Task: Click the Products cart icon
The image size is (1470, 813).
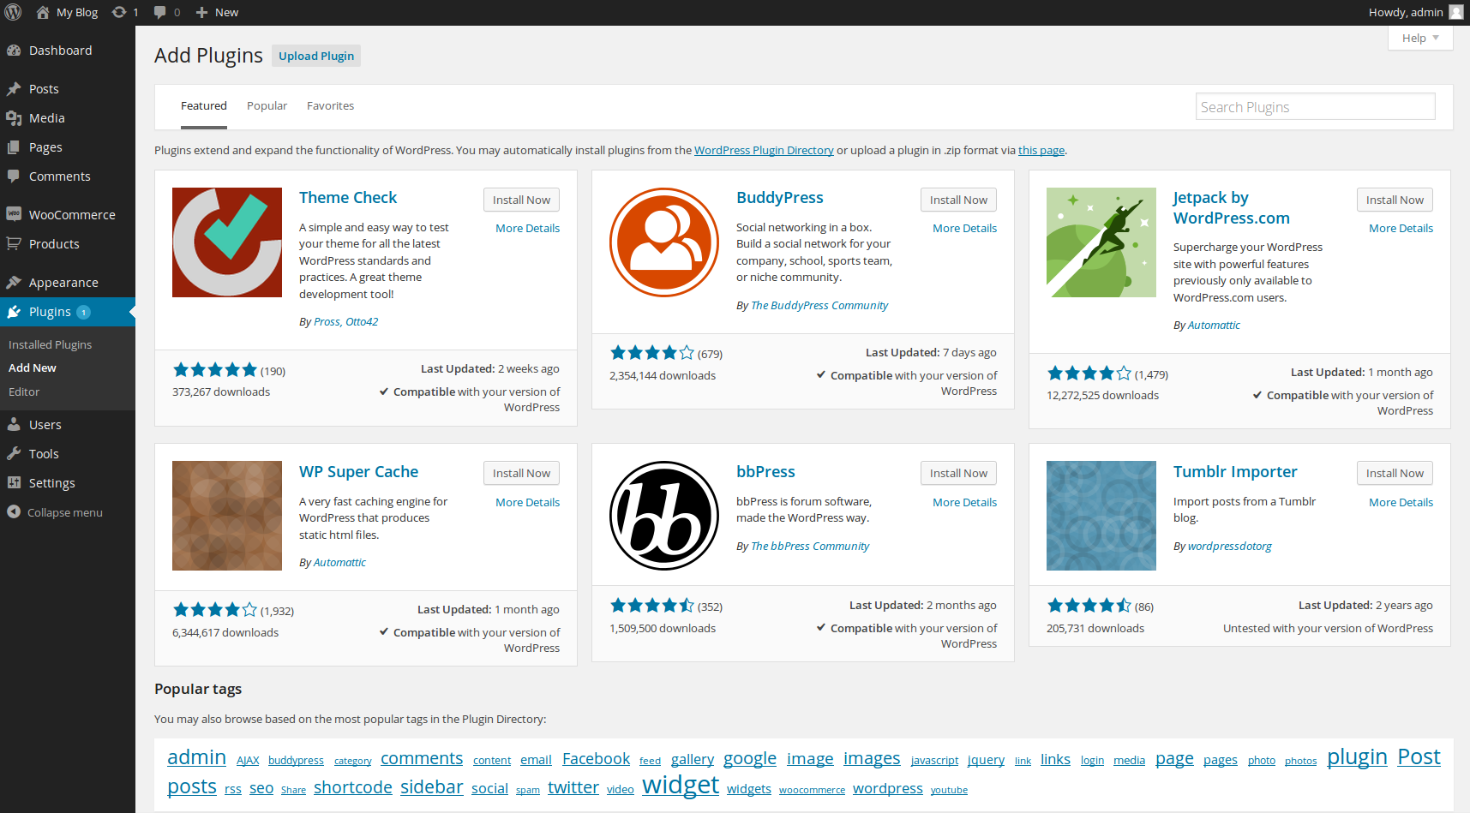Action: tap(14, 244)
